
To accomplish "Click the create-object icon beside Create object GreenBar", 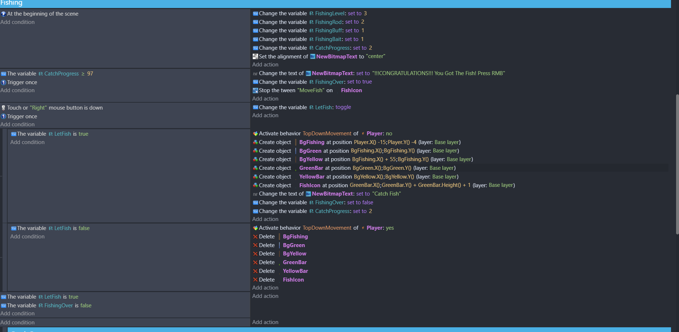I will 255,168.
